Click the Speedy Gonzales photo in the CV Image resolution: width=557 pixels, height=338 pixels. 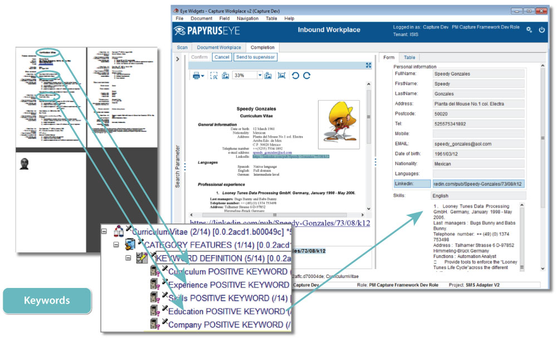click(339, 125)
